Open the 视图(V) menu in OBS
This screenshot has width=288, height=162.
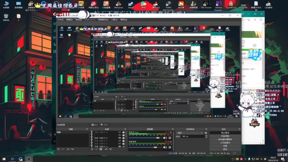78,20
